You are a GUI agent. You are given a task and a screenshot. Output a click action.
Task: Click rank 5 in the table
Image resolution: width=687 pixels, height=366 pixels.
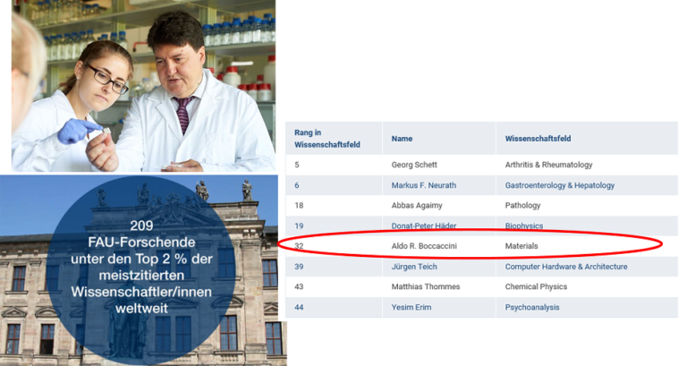[297, 165]
